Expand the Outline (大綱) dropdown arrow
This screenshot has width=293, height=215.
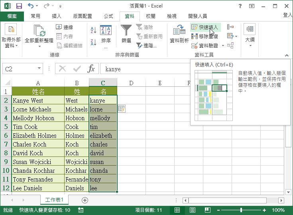(x=250, y=46)
